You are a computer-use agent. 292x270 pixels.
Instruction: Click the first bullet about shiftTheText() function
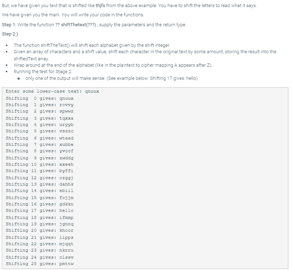point(92,45)
